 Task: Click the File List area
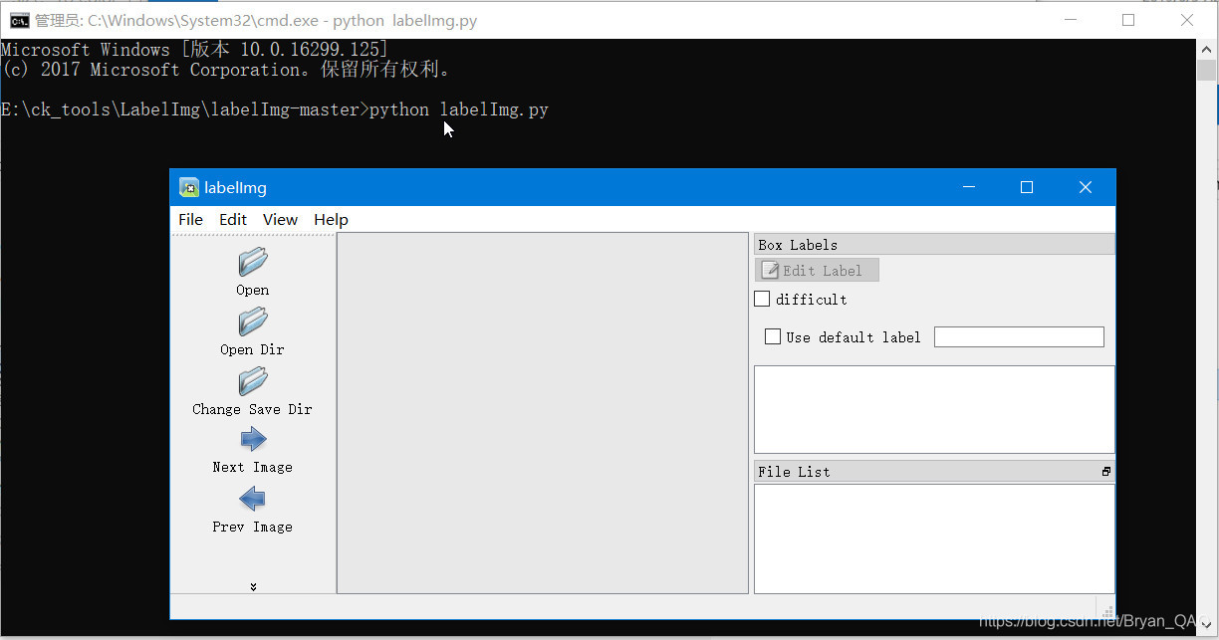934,538
